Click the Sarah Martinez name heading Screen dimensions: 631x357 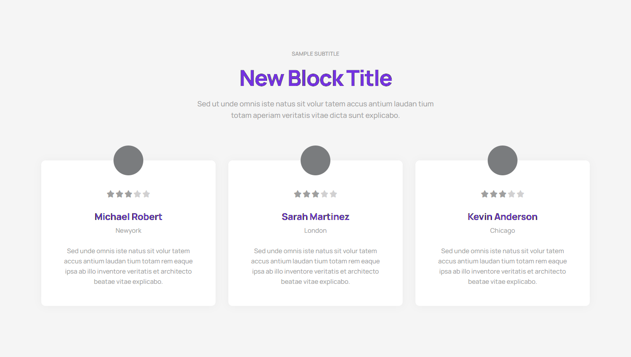pos(315,217)
